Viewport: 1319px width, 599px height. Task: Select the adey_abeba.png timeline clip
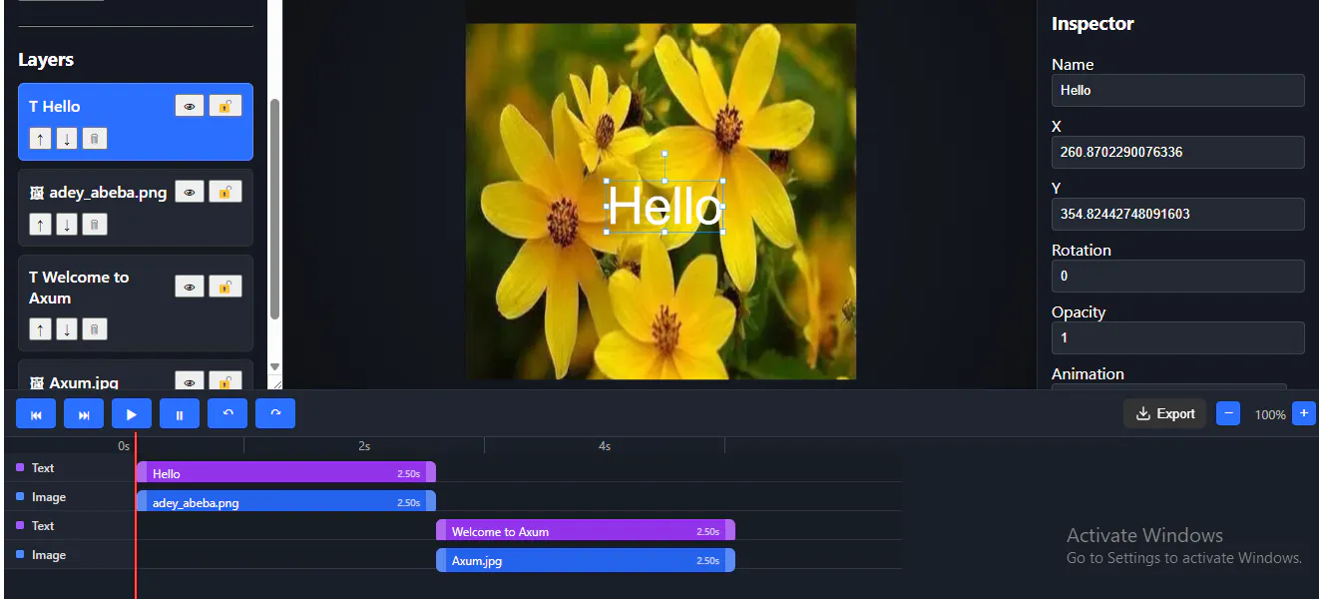[x=285, y=502]
